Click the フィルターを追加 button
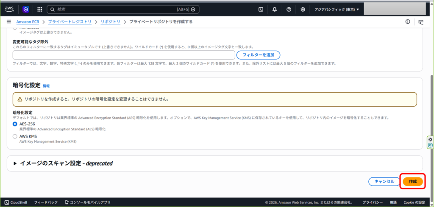434x207 pixels. pos(258,55)
